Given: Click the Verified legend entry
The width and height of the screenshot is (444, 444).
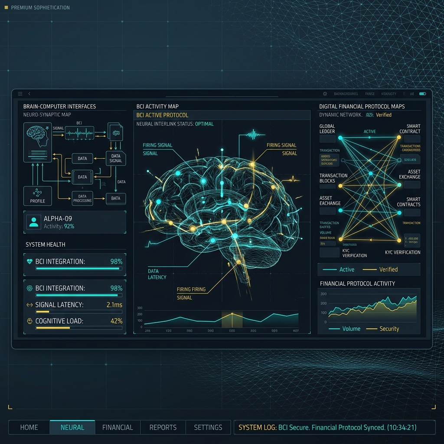Looking at the screenshot, I should pyautogui.click(x=380, y=270).
